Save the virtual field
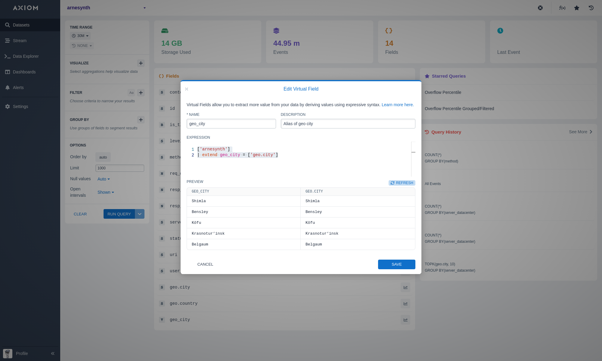Image resolution: width=602 pixels, height=361 pixels. point(396,264)
